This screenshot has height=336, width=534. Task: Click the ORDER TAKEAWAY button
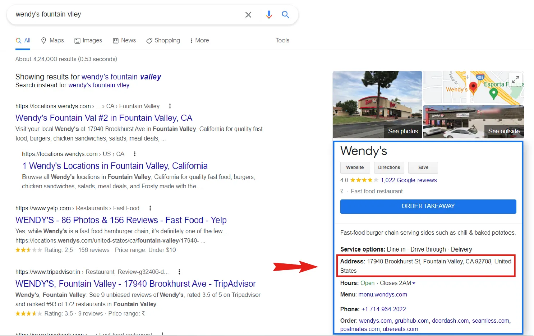pos(428,206)
